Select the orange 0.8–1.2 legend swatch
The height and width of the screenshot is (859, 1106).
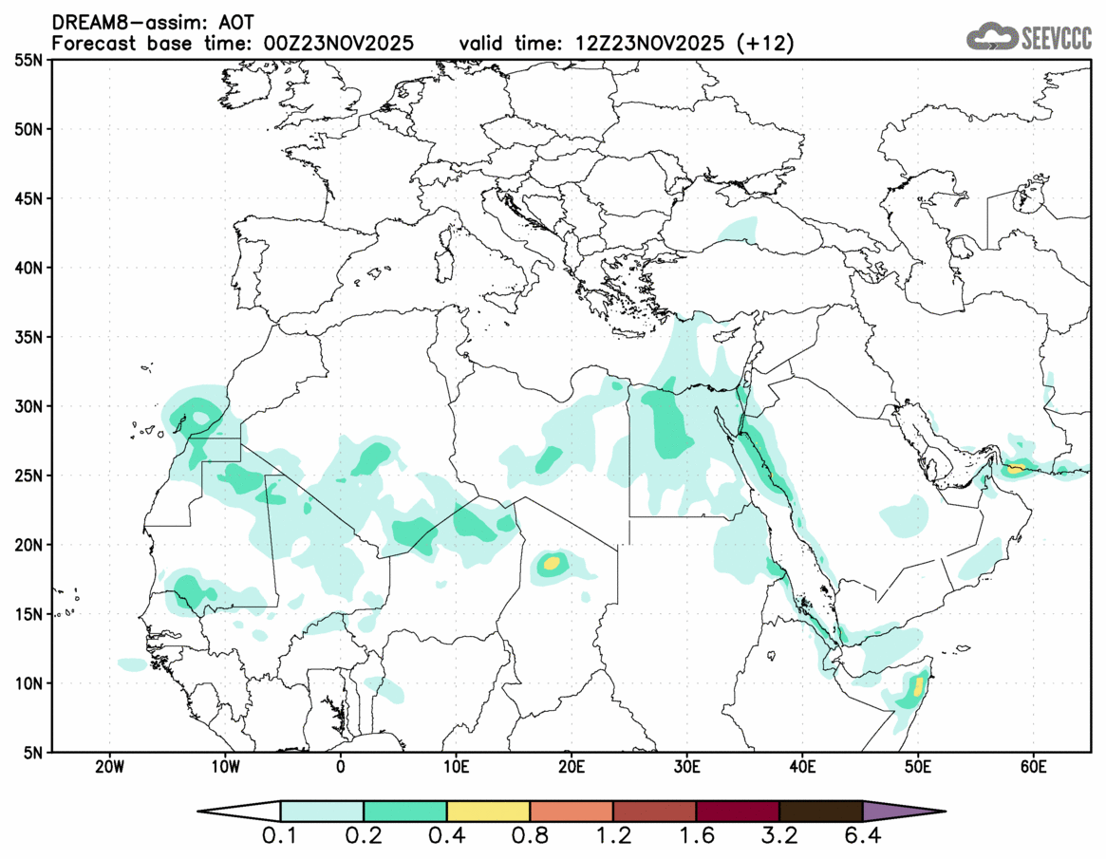coord(572,812)
